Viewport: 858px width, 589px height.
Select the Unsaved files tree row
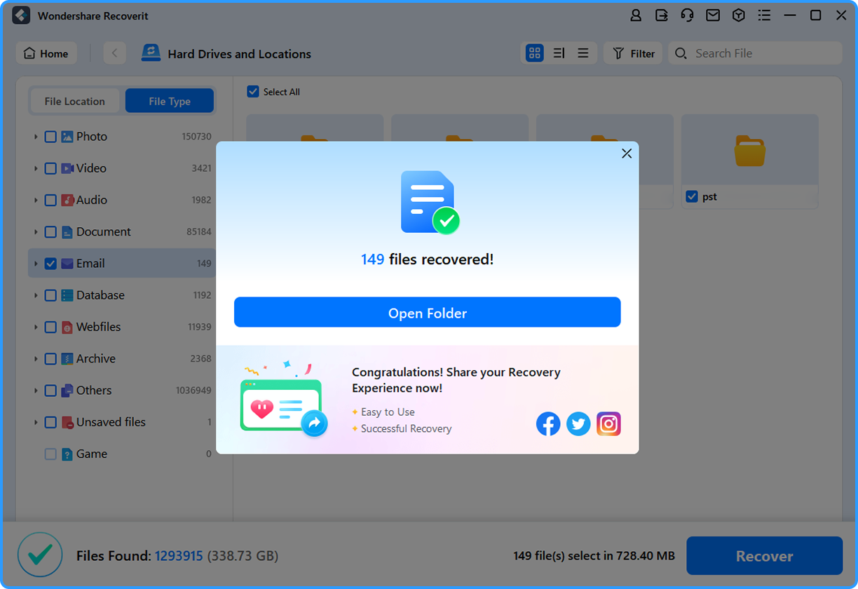point(122,422)
